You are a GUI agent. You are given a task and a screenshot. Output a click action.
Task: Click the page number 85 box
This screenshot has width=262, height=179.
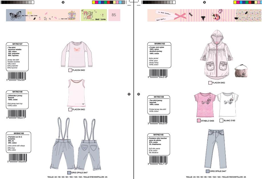pyautogui.click(x=114, y=15)
